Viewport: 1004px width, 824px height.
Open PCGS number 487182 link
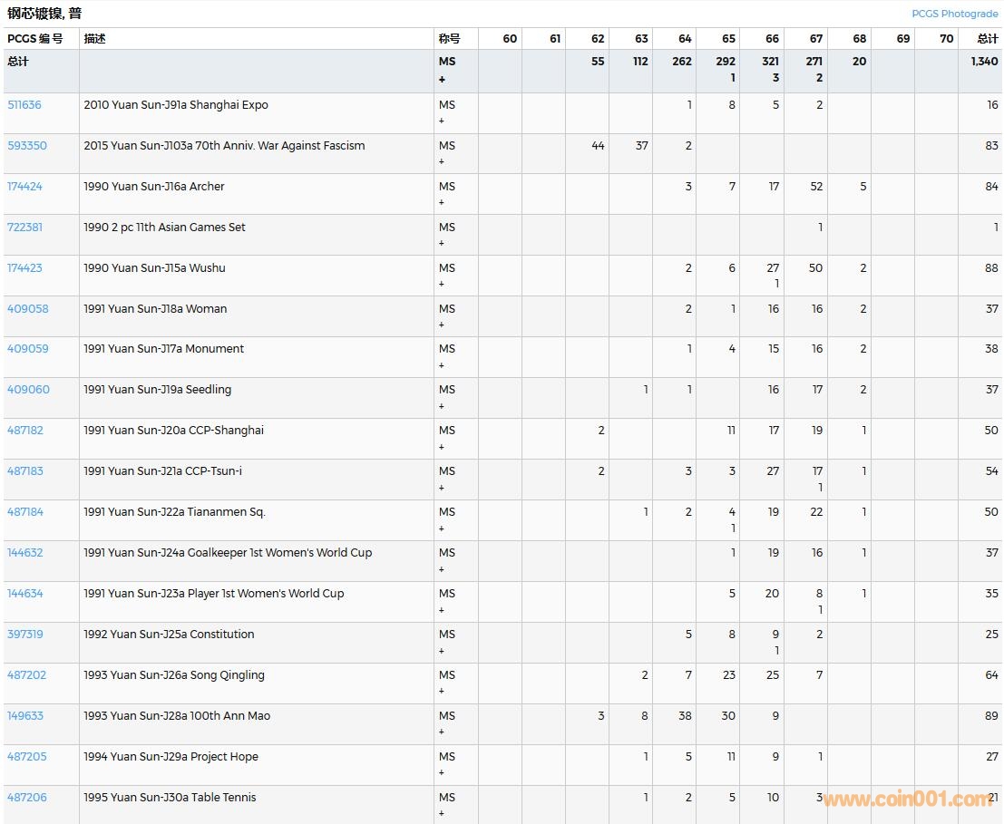[25, 431]
